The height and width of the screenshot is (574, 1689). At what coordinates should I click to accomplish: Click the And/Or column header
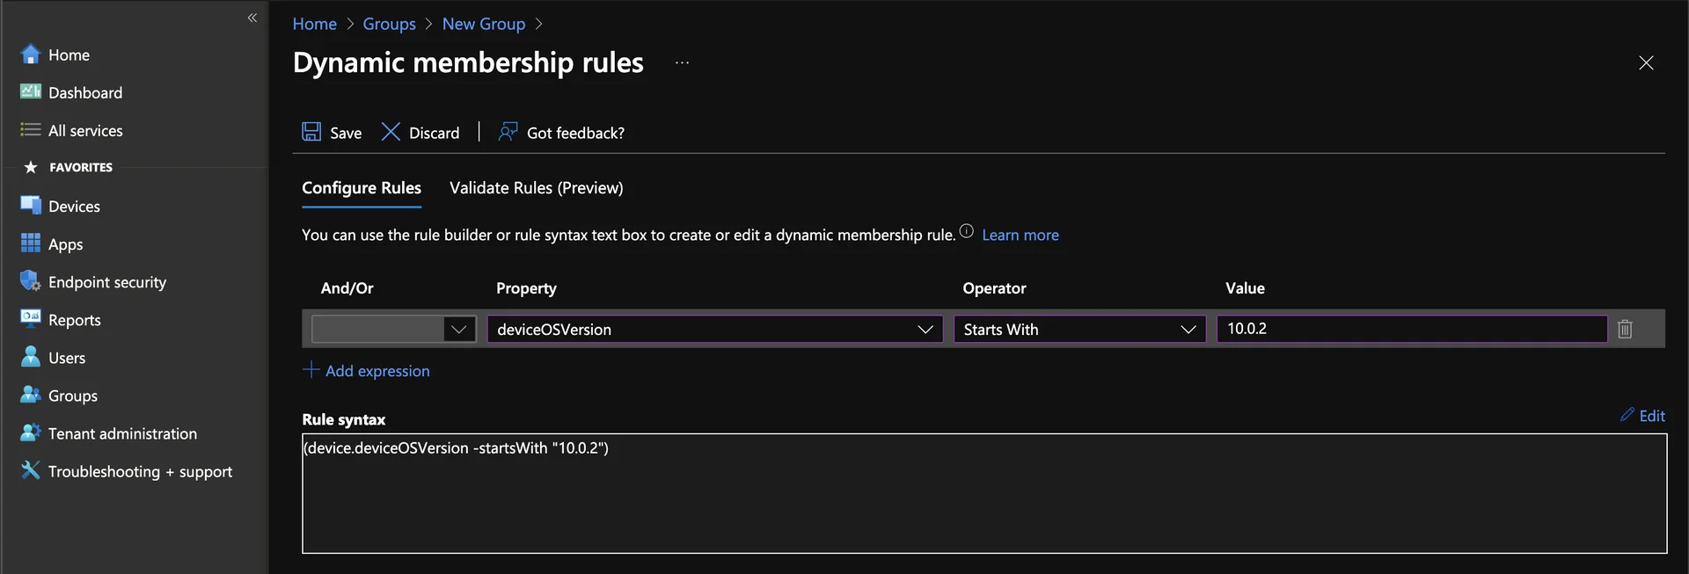(347, 288)
